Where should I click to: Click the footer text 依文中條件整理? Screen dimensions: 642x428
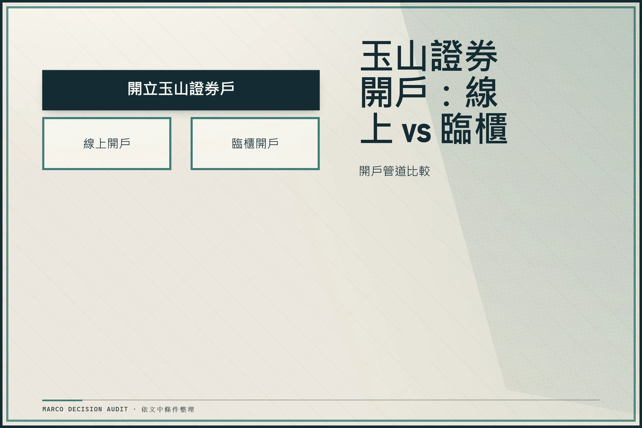click(168, 409)
